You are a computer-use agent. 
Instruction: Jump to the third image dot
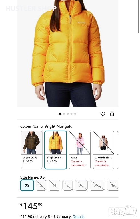pos(68,114)
